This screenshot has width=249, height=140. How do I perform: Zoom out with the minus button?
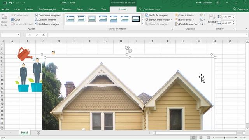coord(214,138)
